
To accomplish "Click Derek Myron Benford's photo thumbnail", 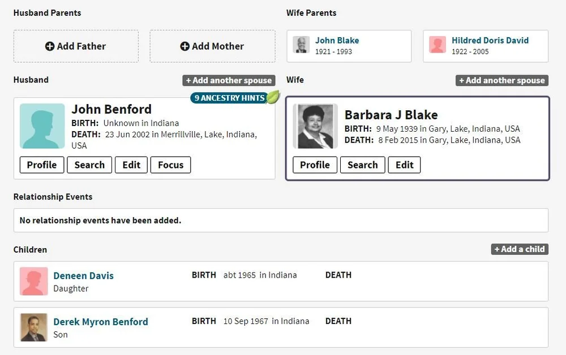I will [x=33, y=327].
